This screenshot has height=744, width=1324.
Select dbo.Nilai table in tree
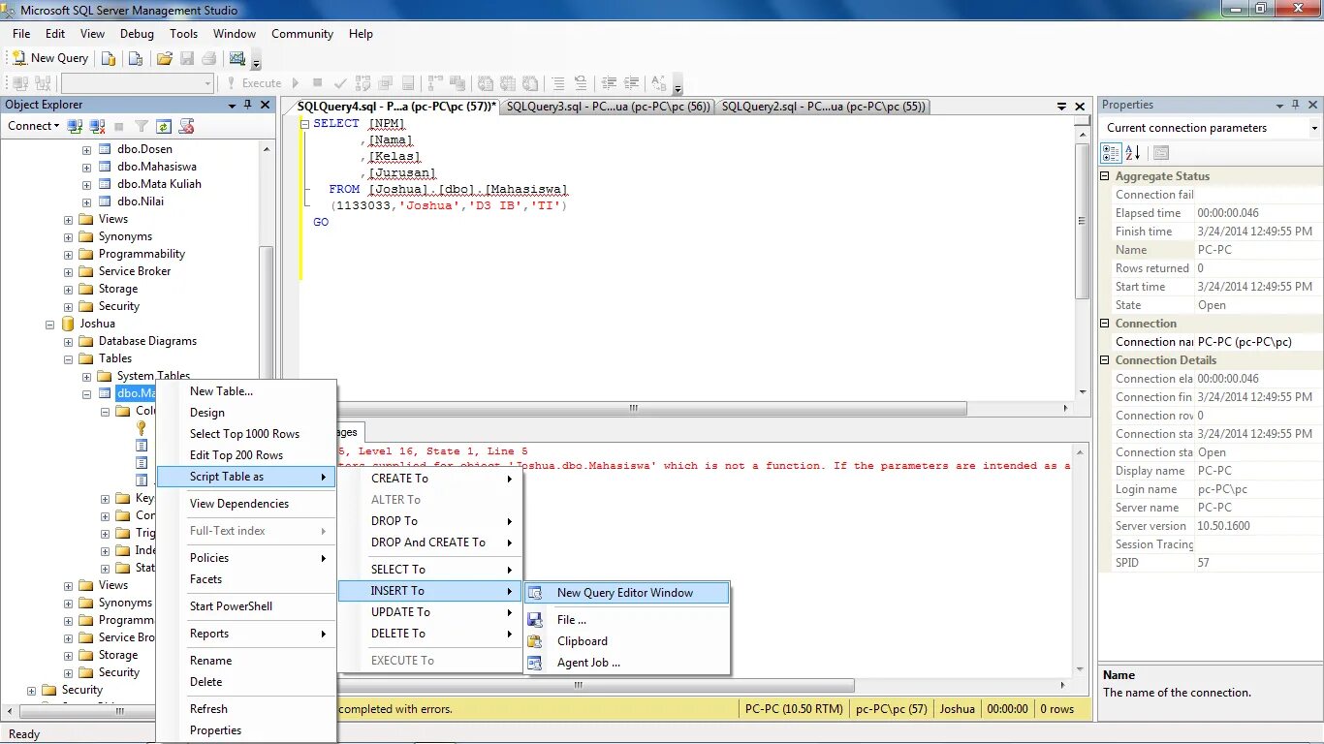141,201
